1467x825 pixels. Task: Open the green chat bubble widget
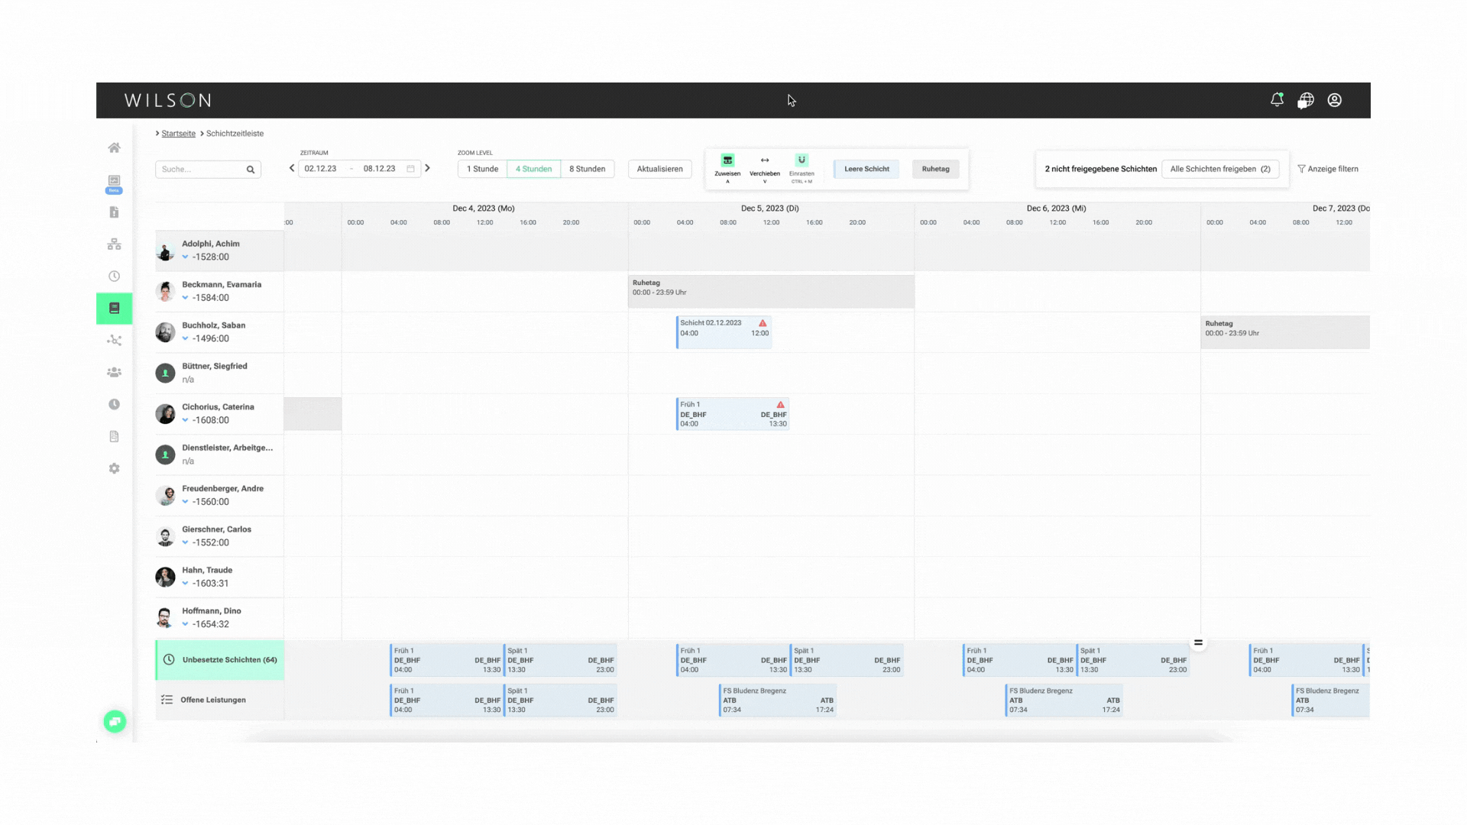[115, 722]
